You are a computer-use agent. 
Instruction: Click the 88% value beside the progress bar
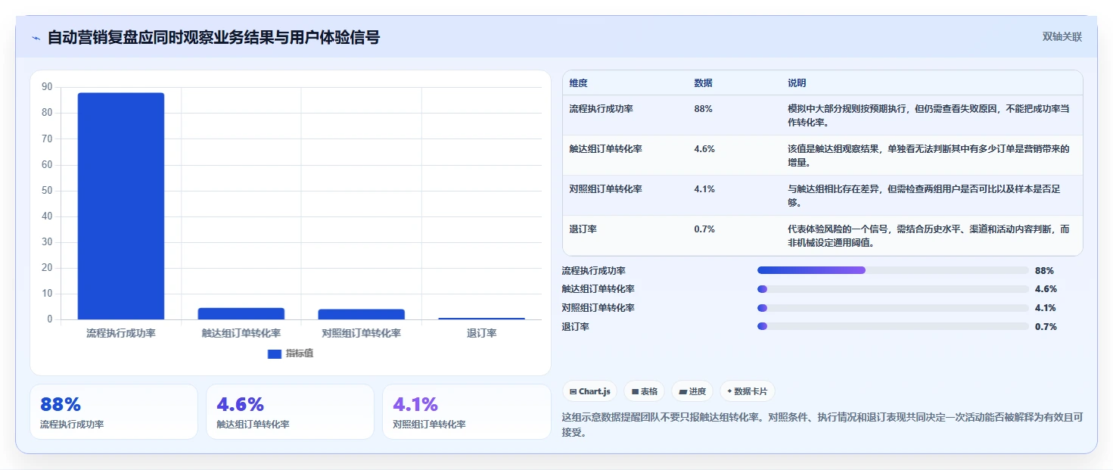pyautogui.click(x=1044, y=270)
